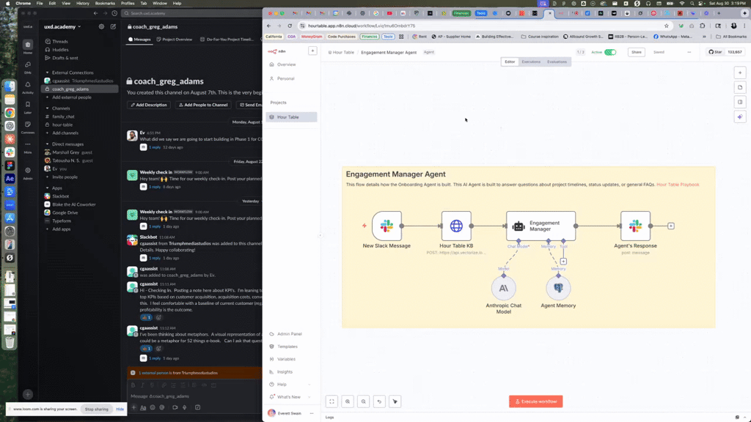Screen dimensions: 751x422
Task: Open Hour Table project in n8n sidebar
Action: 291,117
